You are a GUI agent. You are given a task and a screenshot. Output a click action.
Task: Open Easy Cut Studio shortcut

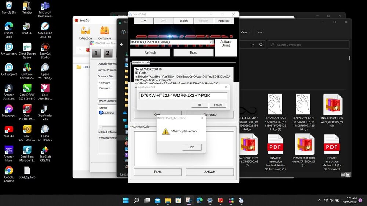tap(45, 51)
